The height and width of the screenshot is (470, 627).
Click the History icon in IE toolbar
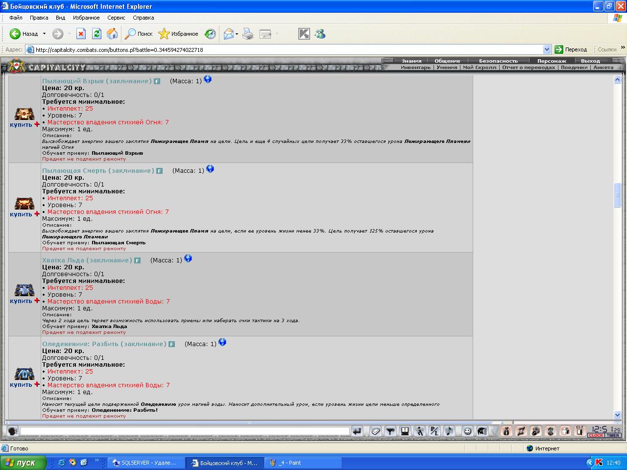pyautogui.click(x=210, y=34)
